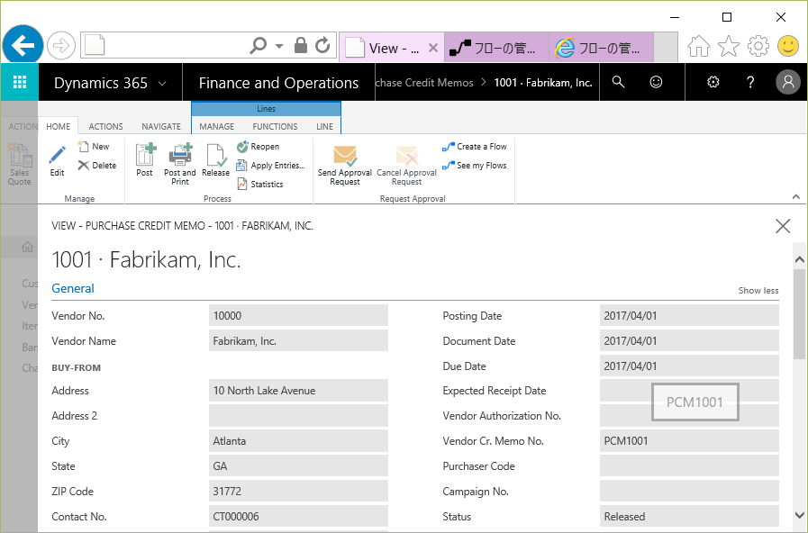Refresh the page with reload icon
808x533 pixels.
click(x=322, y=45)
